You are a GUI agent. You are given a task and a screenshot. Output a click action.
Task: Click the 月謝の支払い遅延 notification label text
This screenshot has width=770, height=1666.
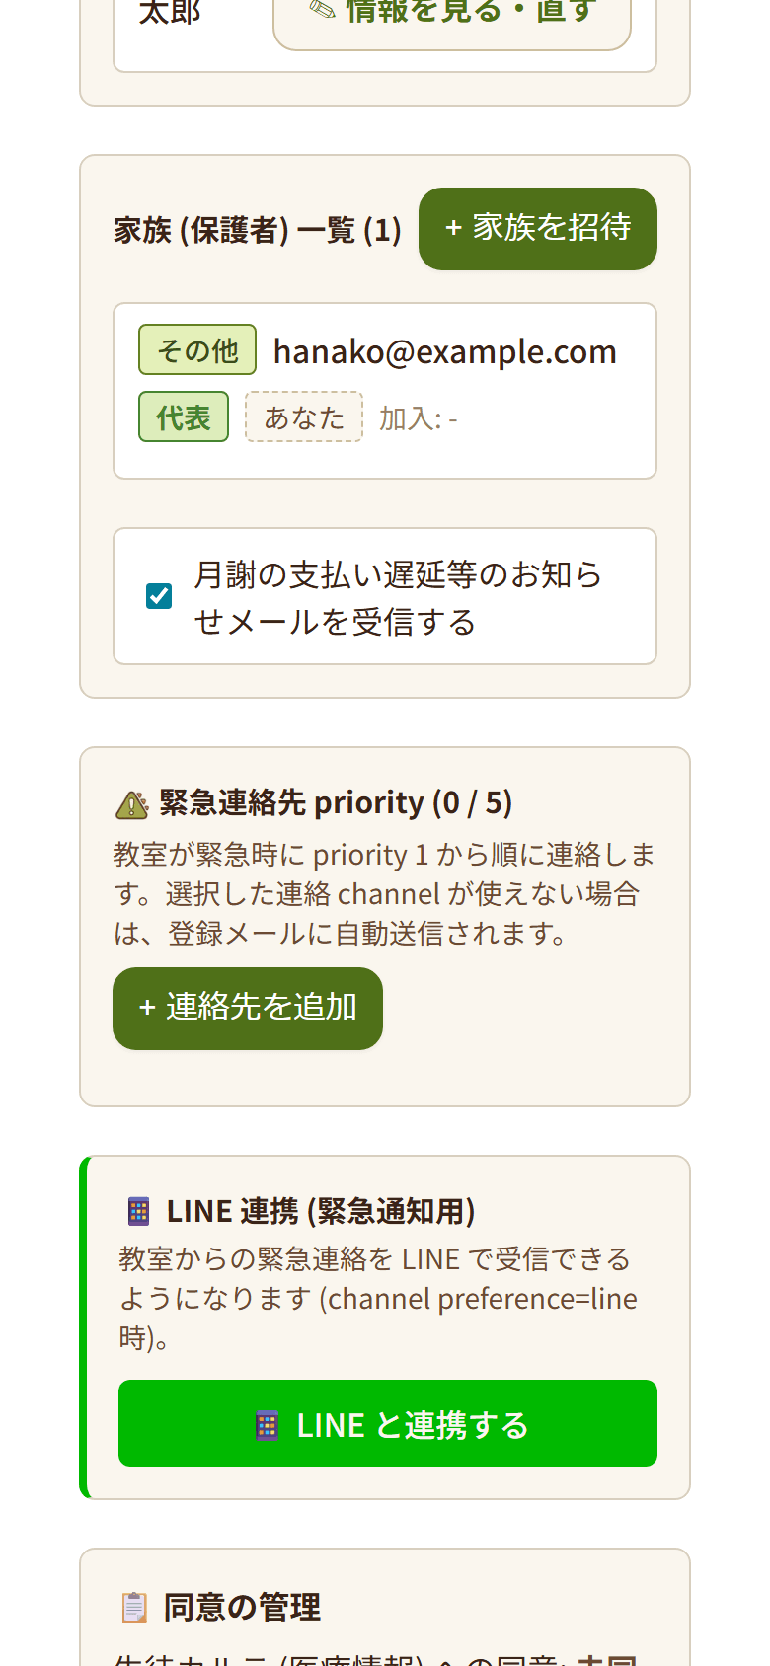[398, 598]
